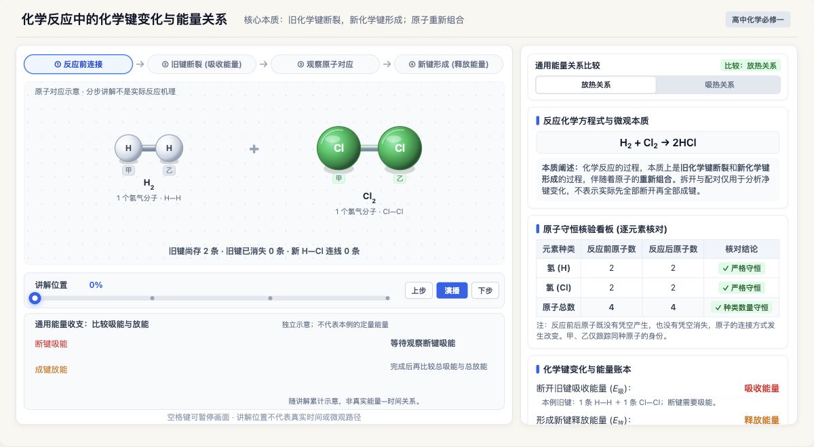The image size is (814, 447).
Task: Click the H atom labeled 乙
Action: [x=169, y=148]
